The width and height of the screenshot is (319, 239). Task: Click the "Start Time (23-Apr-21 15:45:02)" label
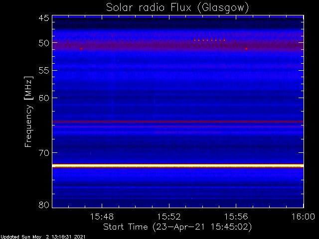click(177, 227)
